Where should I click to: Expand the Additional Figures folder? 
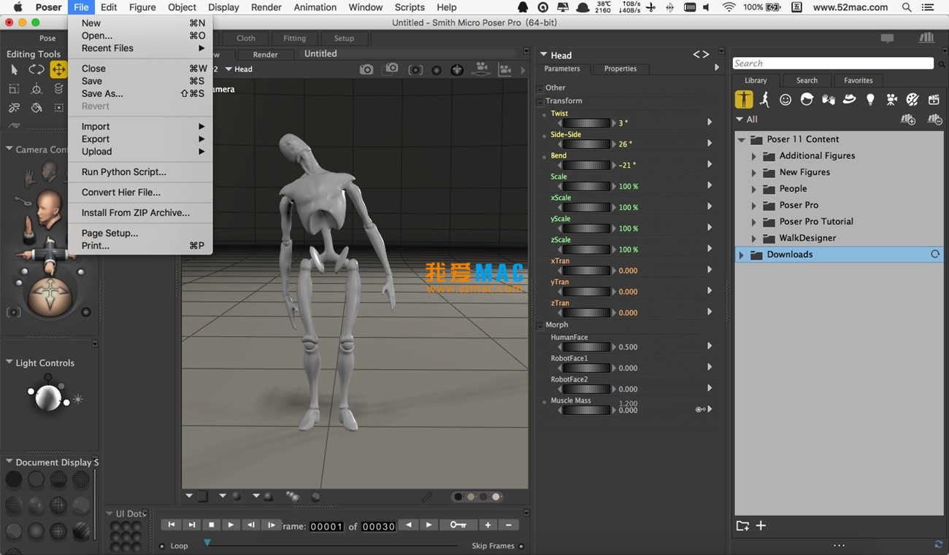coord(754,156)
